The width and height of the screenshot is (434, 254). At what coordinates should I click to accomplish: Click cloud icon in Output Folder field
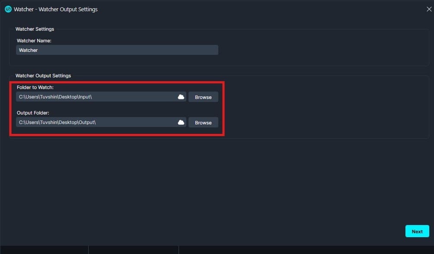click(181, 122)
